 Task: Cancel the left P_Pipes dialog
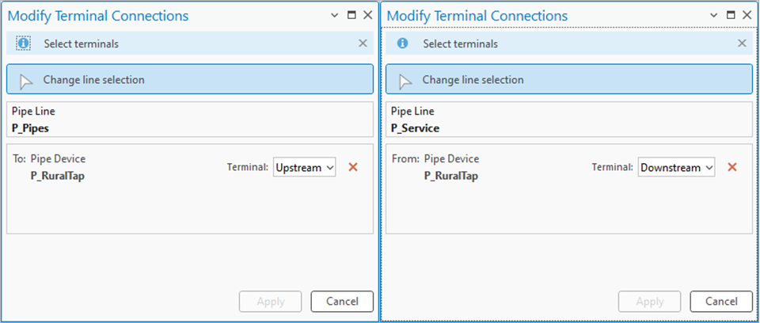[x=341, y=301]
